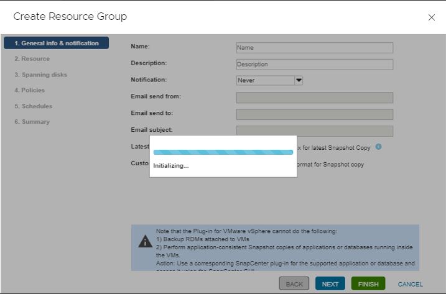Click the Email subject field
This screenshot has height=294, width=446.
click(314, 131)
